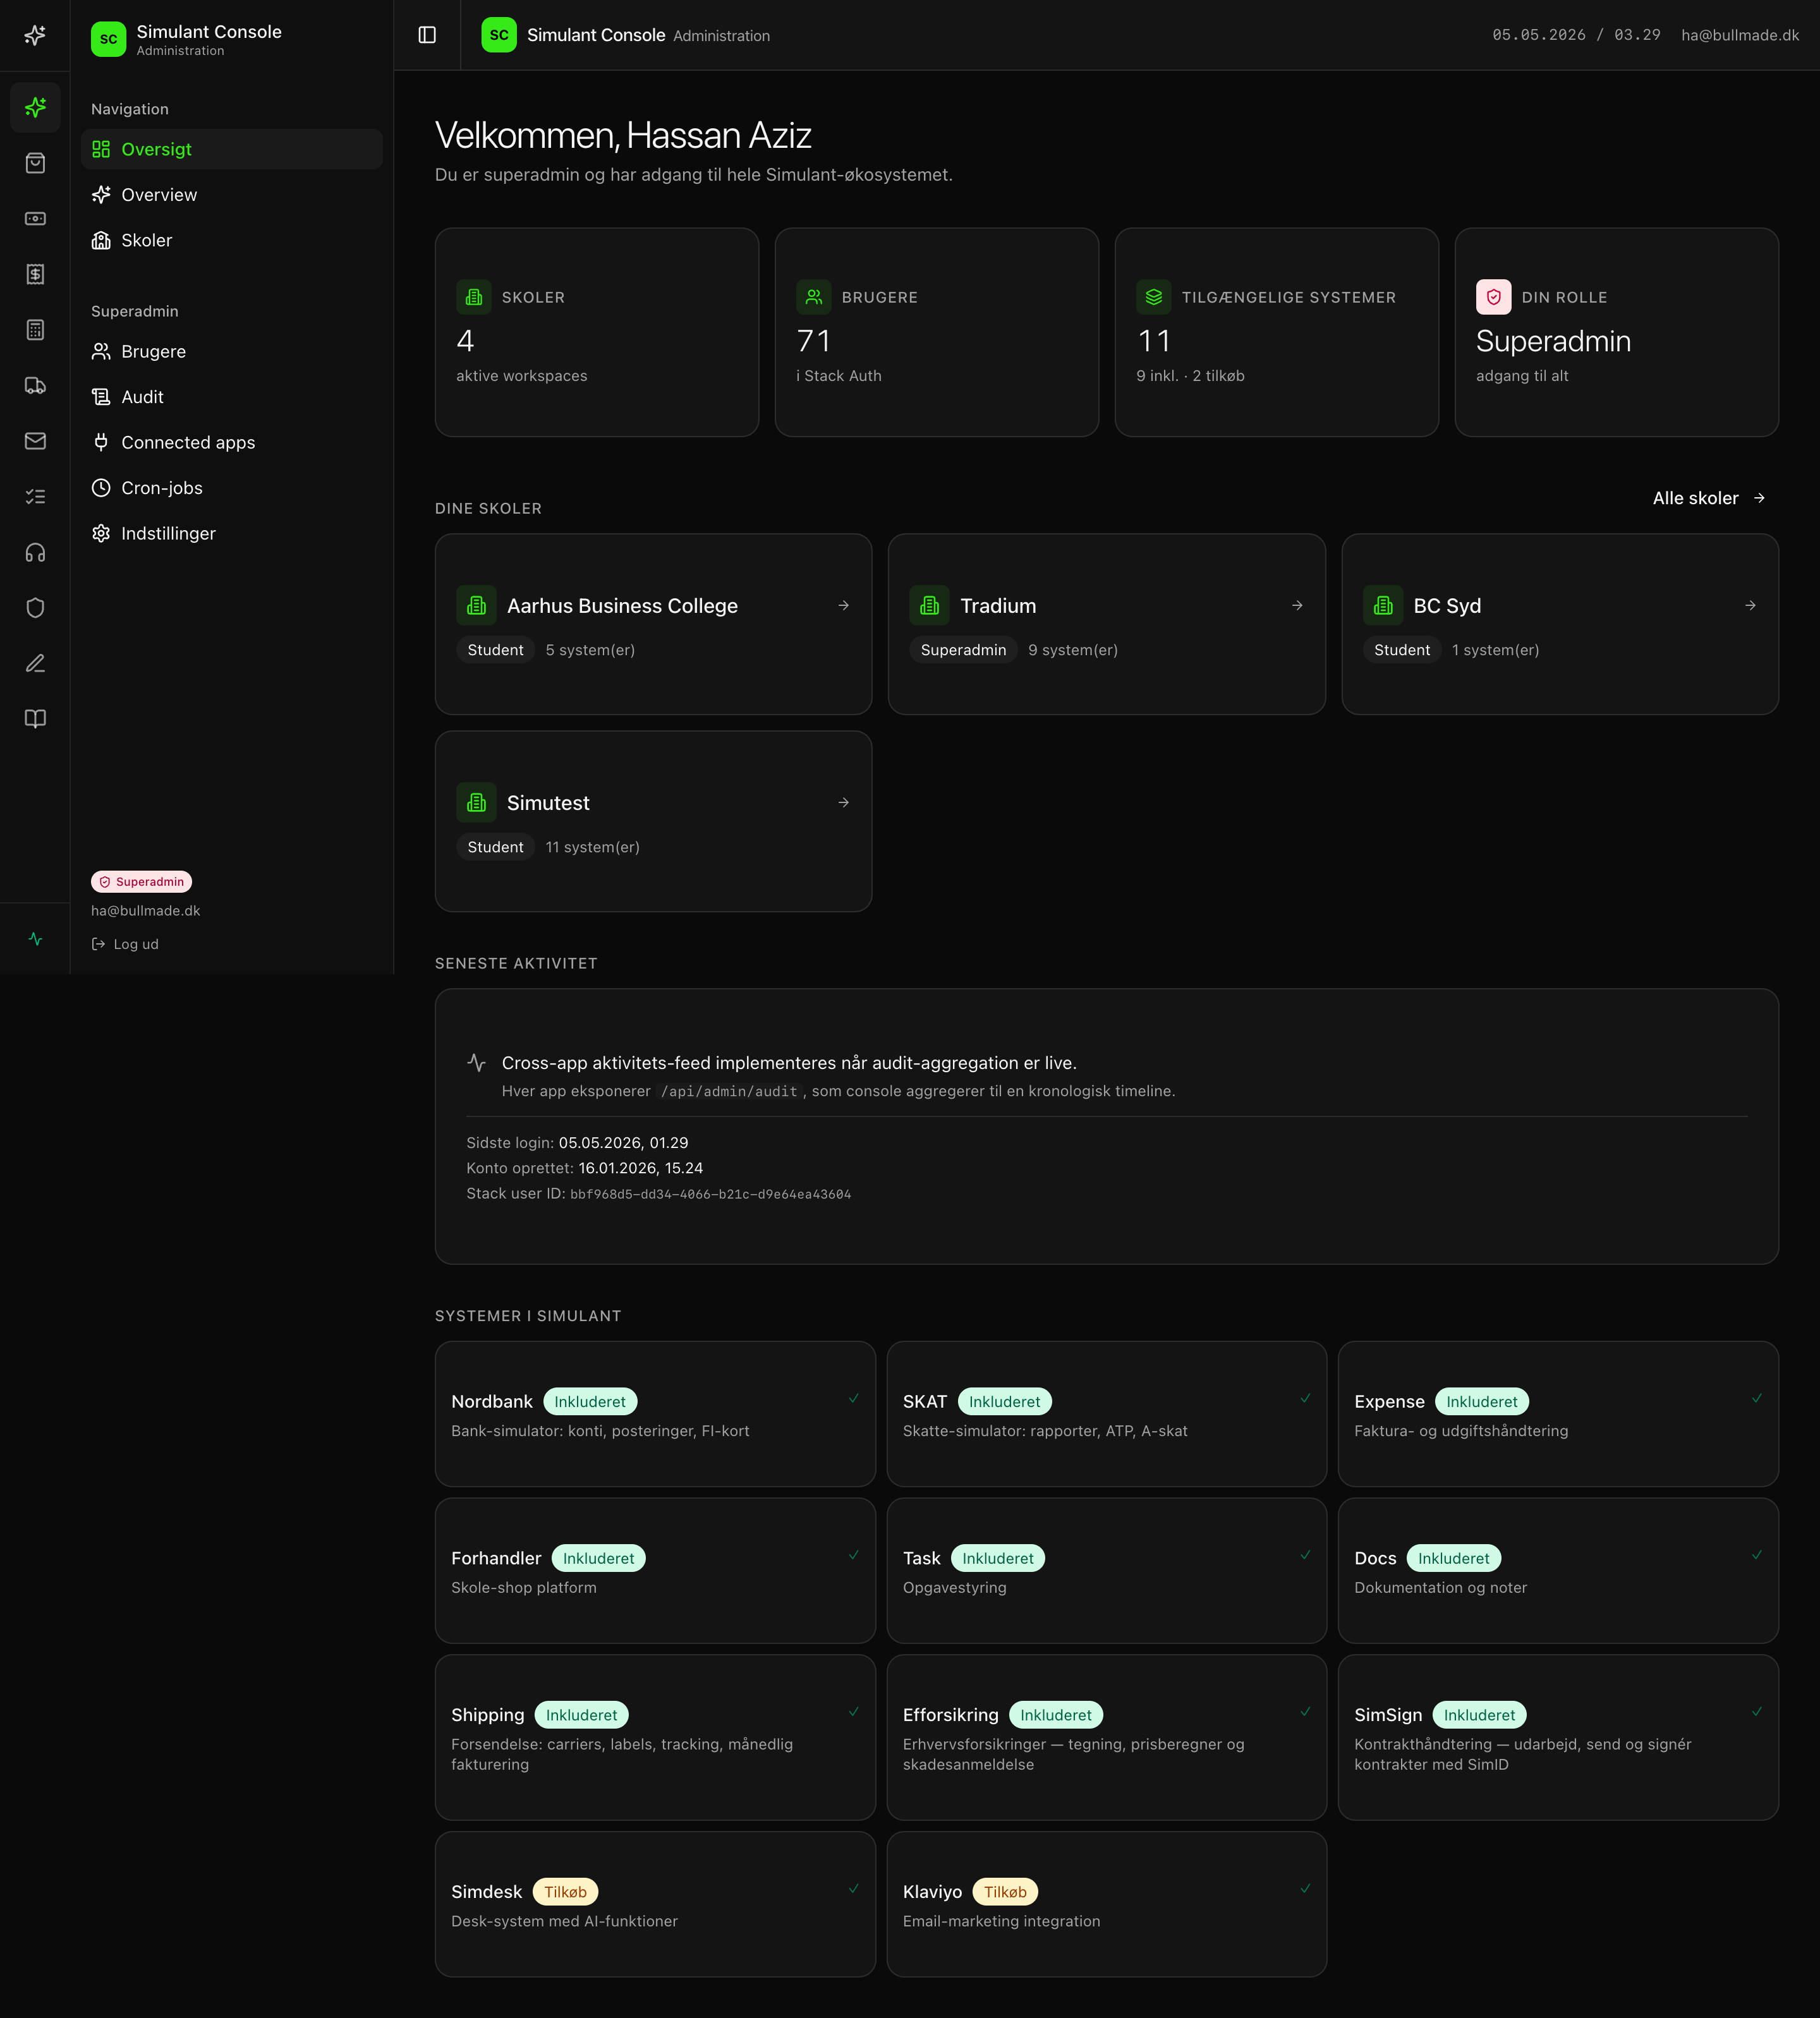Image resolution: width=1820 pixels, height=2018 pixels.
Task: Click the green SC logo in sidebar header
Action: tap(108, 39)
